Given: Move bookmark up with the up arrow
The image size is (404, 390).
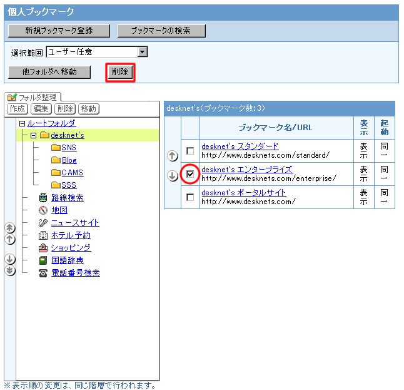Looking at the screenshot, I should point(173,155).
